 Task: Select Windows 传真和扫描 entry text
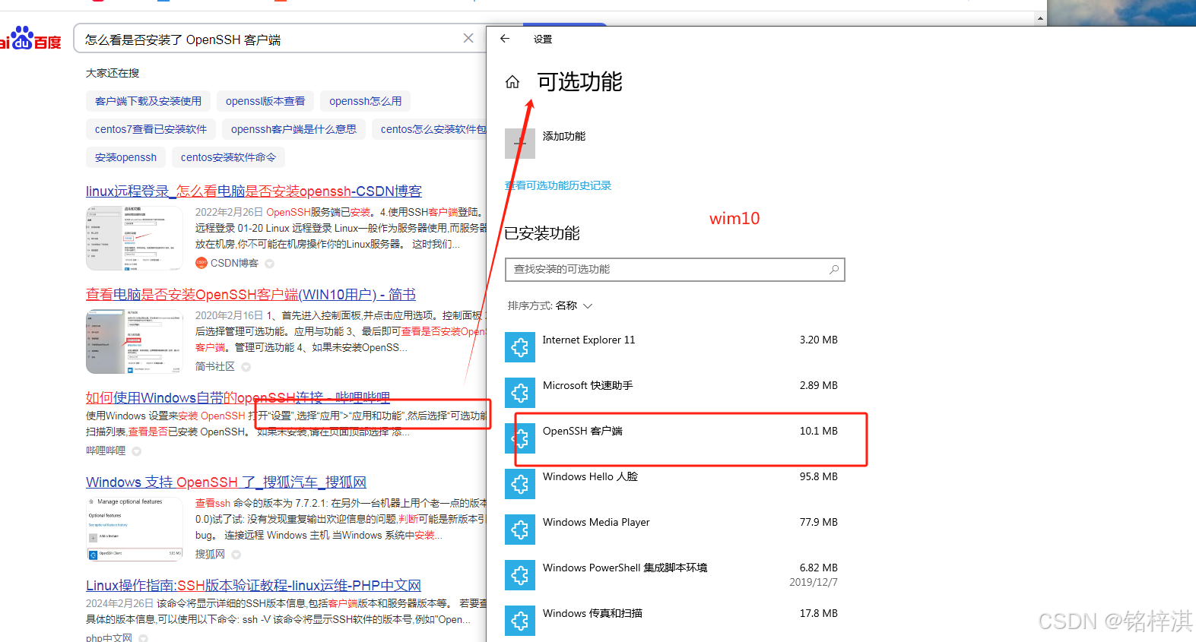pyautogui.click(x=592, y=613)
